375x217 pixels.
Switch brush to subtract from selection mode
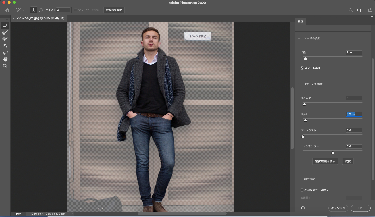41,10
